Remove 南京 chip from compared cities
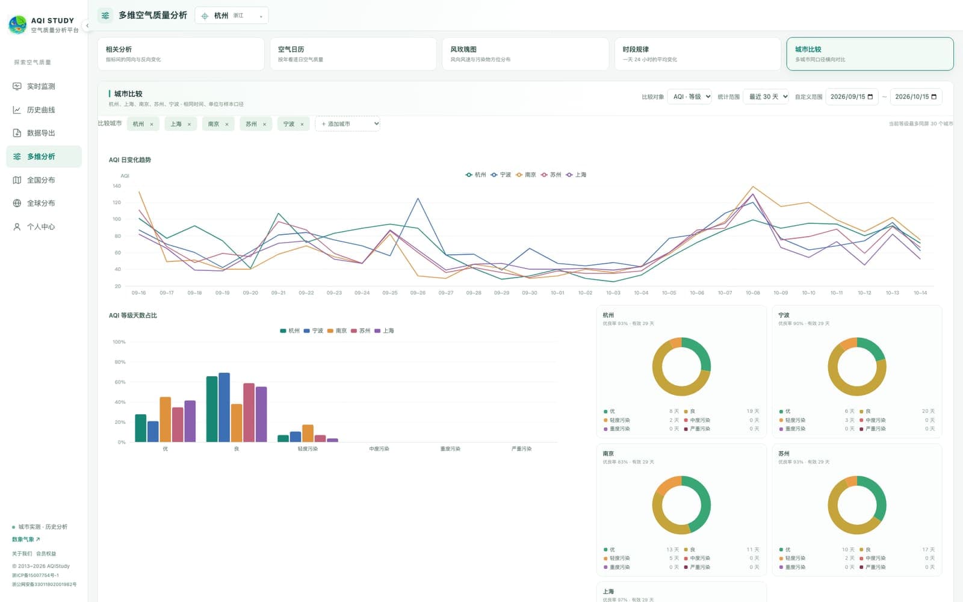963x602 pixels. tap(227, 125)
